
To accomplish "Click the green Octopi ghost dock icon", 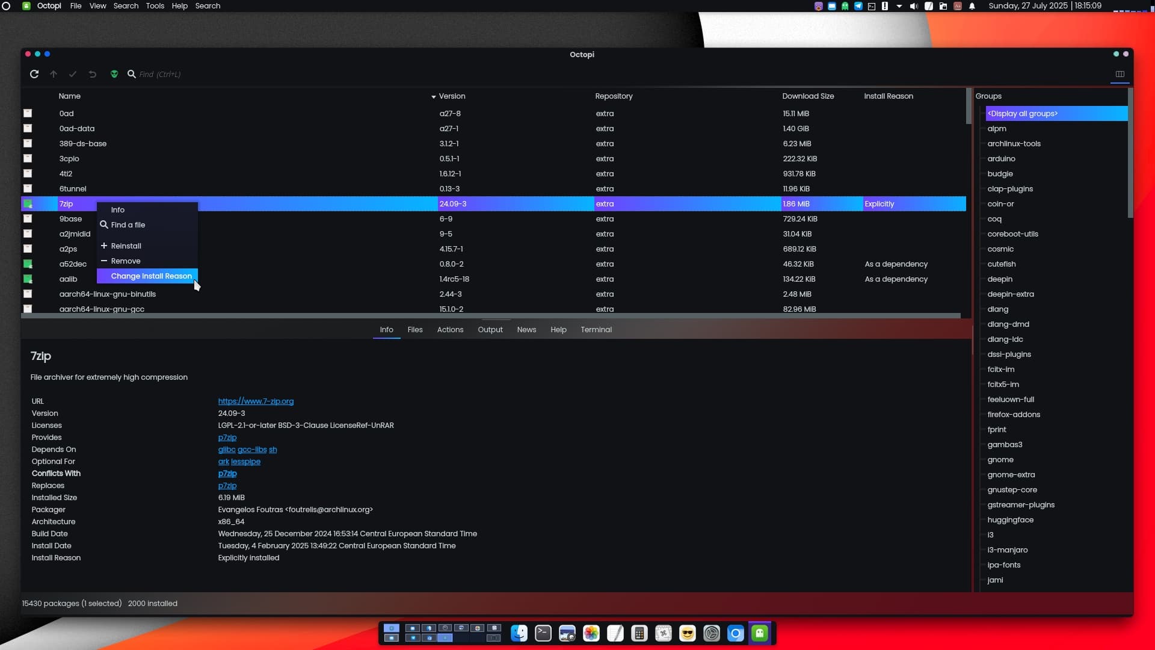I will tap(760, 633).
